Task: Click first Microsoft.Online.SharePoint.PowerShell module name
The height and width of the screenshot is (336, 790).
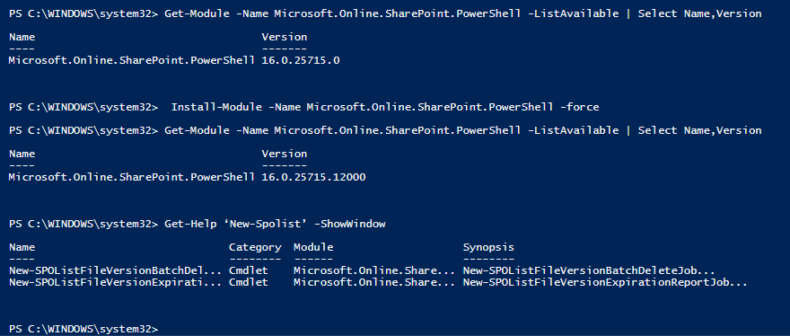Action: click(132, 60)
